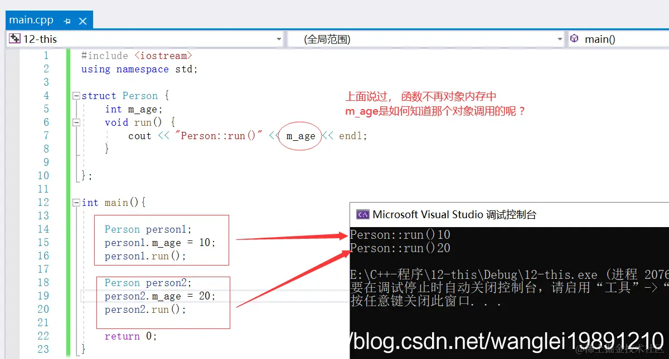Click the 'person1.run();' call
The image size is (669, 359).
pyautogui.click(x=146, y=256)
